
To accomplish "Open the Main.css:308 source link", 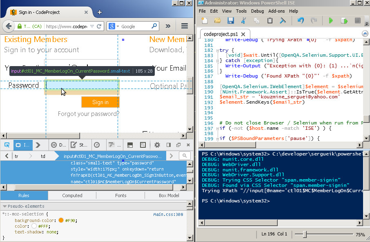I will (168, 214).
